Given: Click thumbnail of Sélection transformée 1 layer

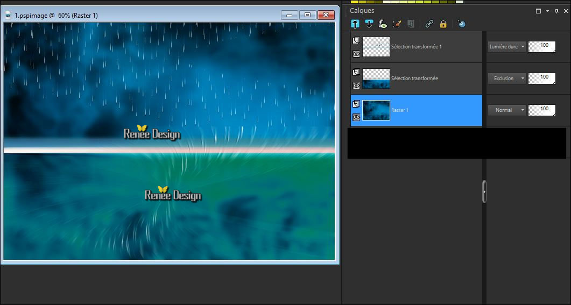Looking at the screenshot, I should coord(376,47).
